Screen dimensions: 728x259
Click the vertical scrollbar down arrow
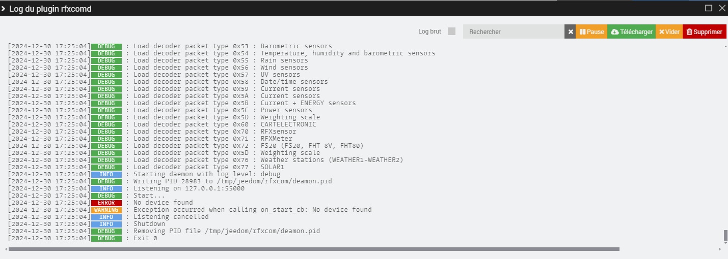pos(725,242)
